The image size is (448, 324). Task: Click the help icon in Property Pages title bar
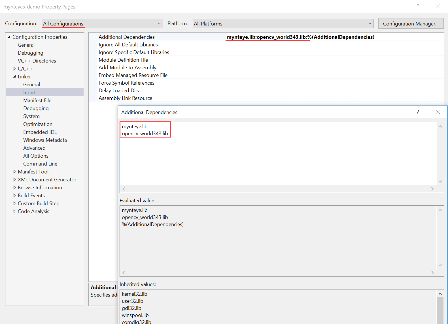[x=418, y=7]
